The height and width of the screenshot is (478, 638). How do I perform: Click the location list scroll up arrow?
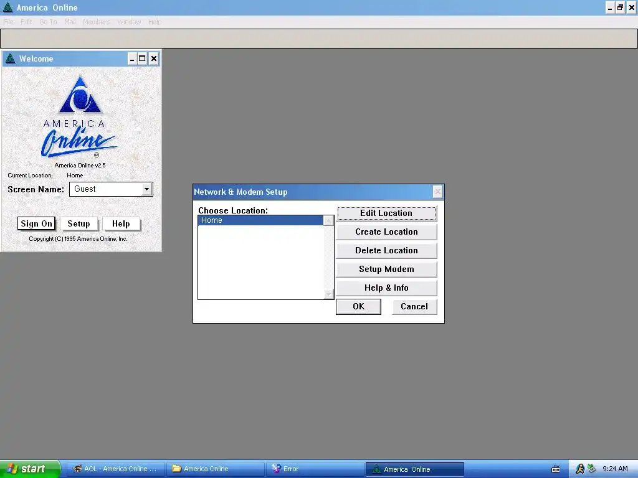328,220
